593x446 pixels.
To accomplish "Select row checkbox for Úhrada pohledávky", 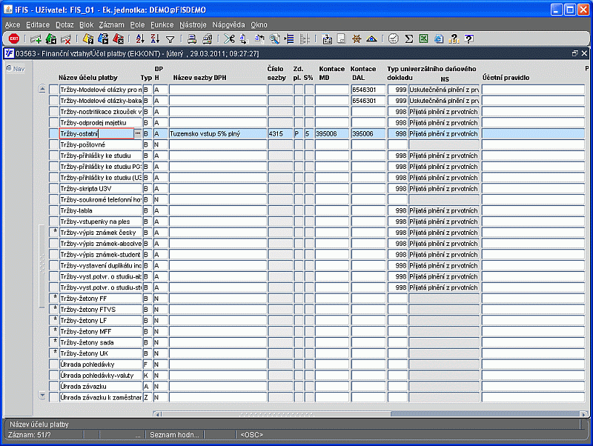I will point(53,365).
